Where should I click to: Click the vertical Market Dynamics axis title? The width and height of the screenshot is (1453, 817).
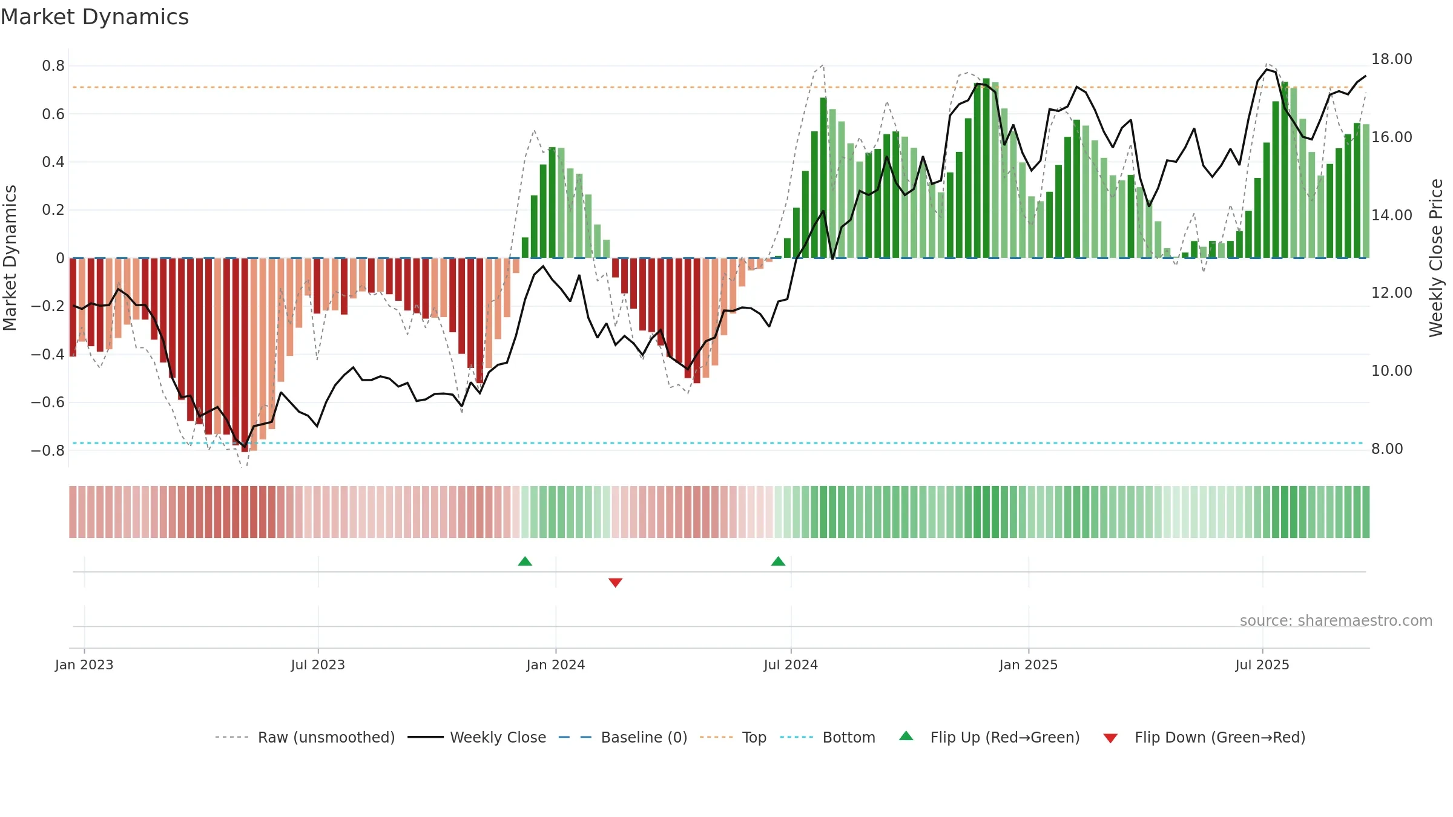point(10,258)
